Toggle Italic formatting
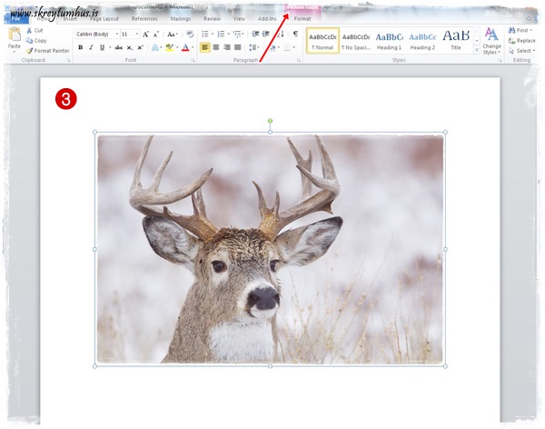 (x=90, y=47)
